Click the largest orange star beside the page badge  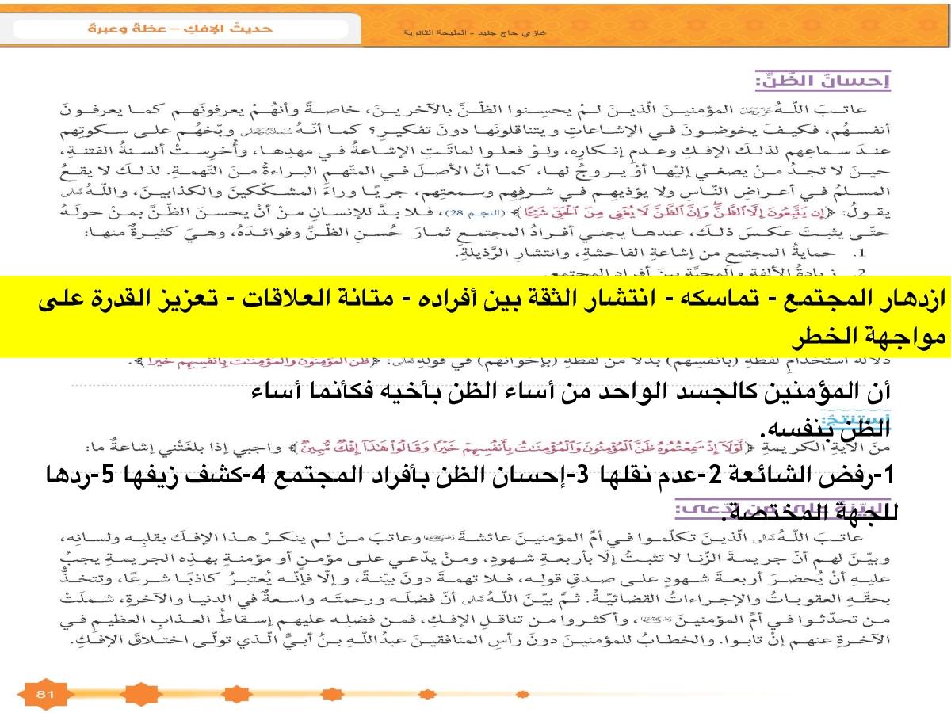(139, 694)
